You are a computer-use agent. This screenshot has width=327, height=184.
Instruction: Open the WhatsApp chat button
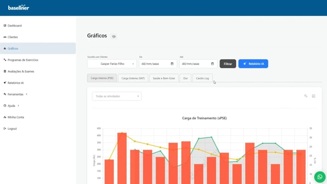(320, 177)
